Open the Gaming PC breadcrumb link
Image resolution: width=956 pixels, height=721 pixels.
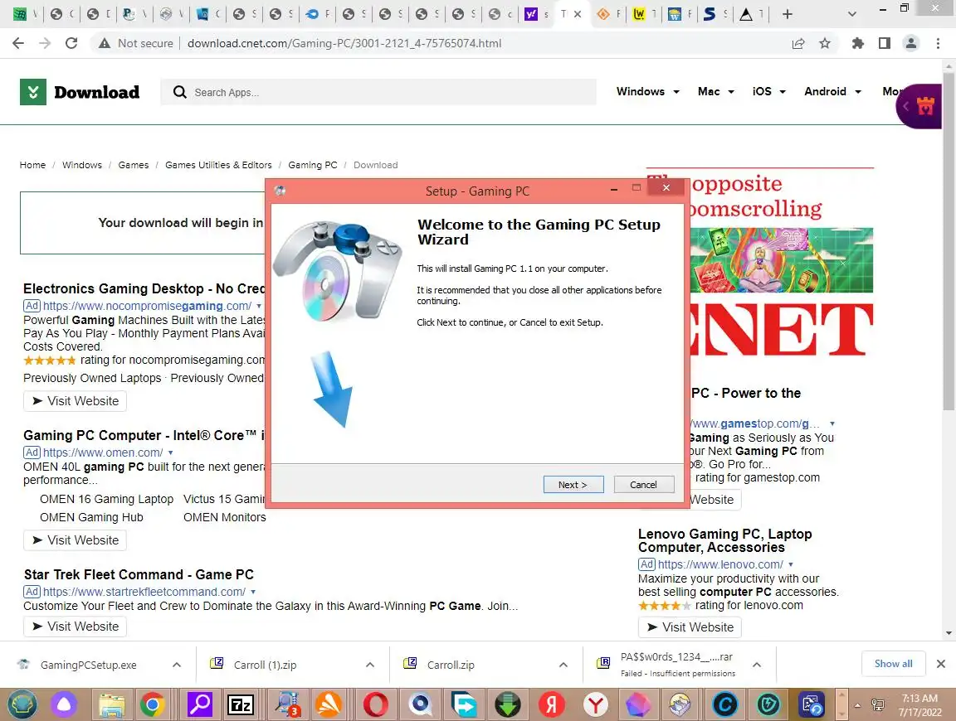click(x=313, y=165)
